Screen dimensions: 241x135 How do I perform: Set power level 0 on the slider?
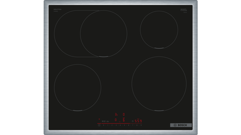(103, 125)
